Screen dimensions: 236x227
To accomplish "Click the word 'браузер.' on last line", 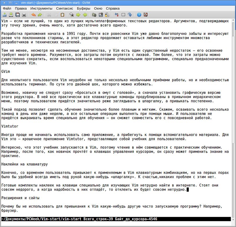I will point(10,210).
